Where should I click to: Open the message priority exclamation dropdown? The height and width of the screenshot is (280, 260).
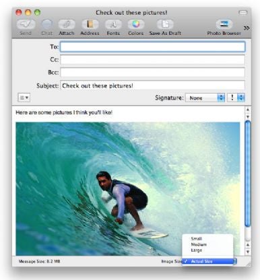pos(236,98)
